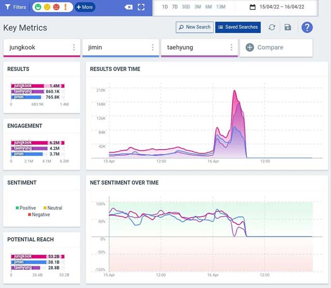Viewport: 331px width, 288px height.
Task: Toggle the Negative sentiment legend item
Action: tap(39, 215)
